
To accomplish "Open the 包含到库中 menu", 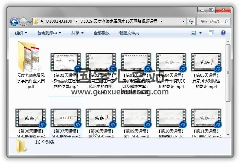I will coord(49,33).
